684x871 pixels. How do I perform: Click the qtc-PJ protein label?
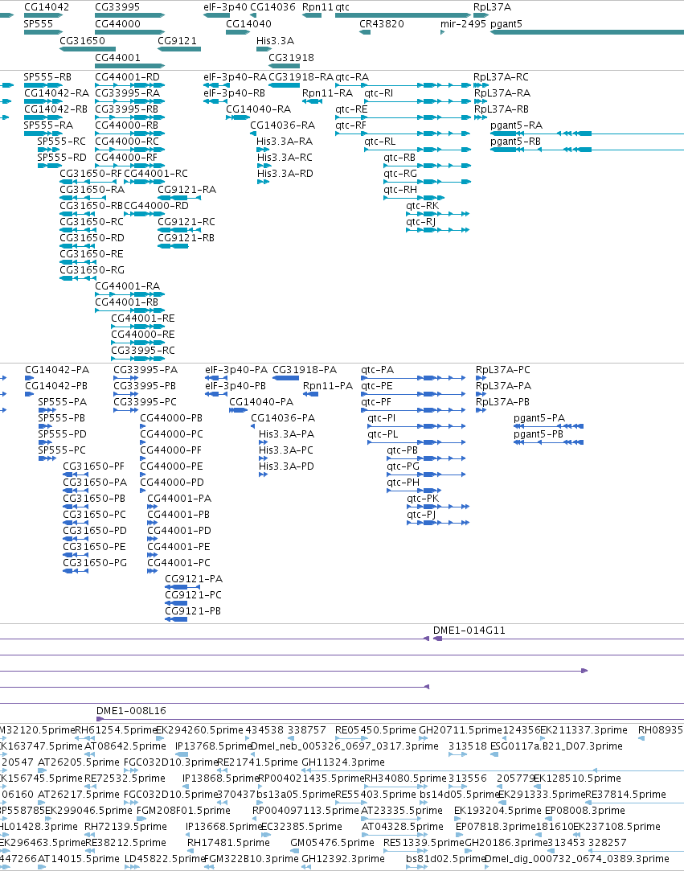coord(421,515)
